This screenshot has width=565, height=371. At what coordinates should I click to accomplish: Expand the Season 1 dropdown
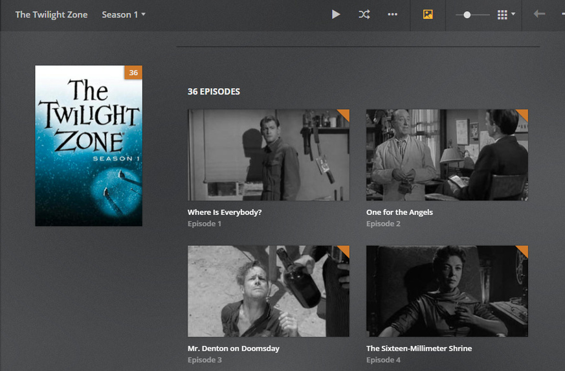coord(124,15)
